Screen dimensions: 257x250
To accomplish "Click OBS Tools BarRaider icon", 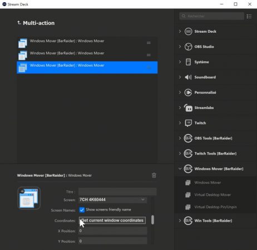I will (x=188, y=138).
